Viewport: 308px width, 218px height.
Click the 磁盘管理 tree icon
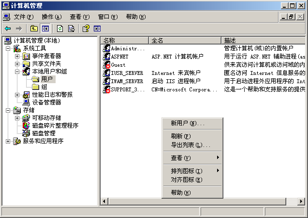coord(26,133)
